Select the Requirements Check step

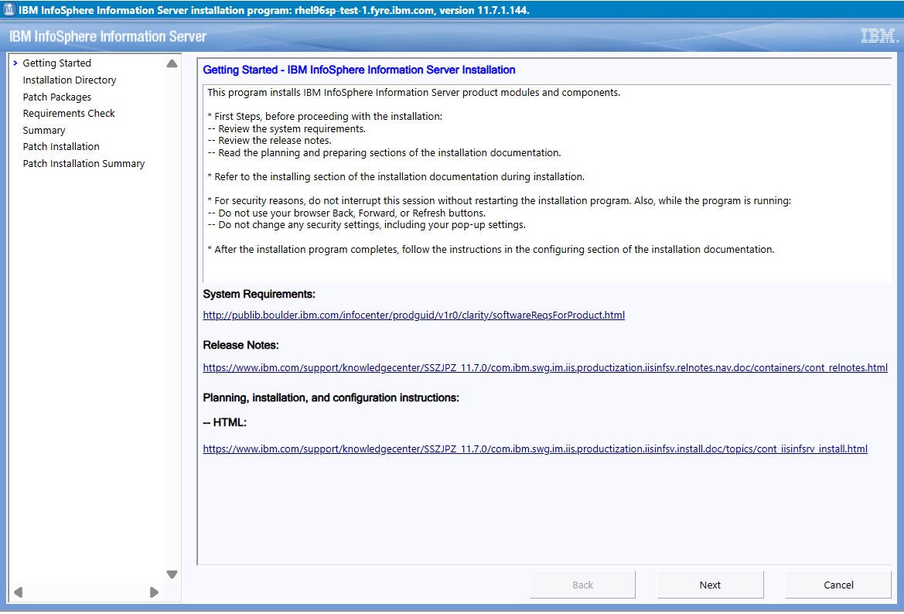(x=69, y=114)
